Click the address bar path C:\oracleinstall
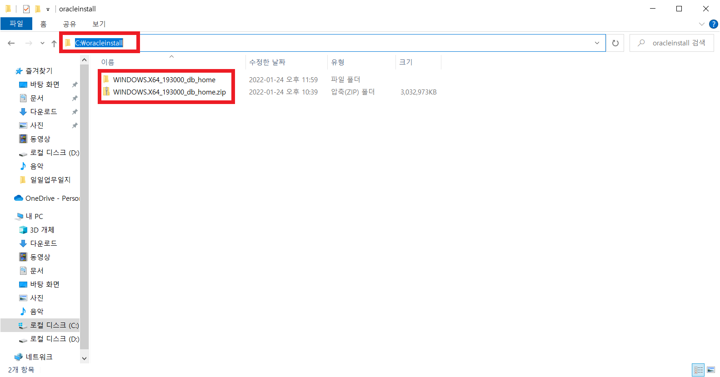This screenshot has height=377, width=720. 99,43
